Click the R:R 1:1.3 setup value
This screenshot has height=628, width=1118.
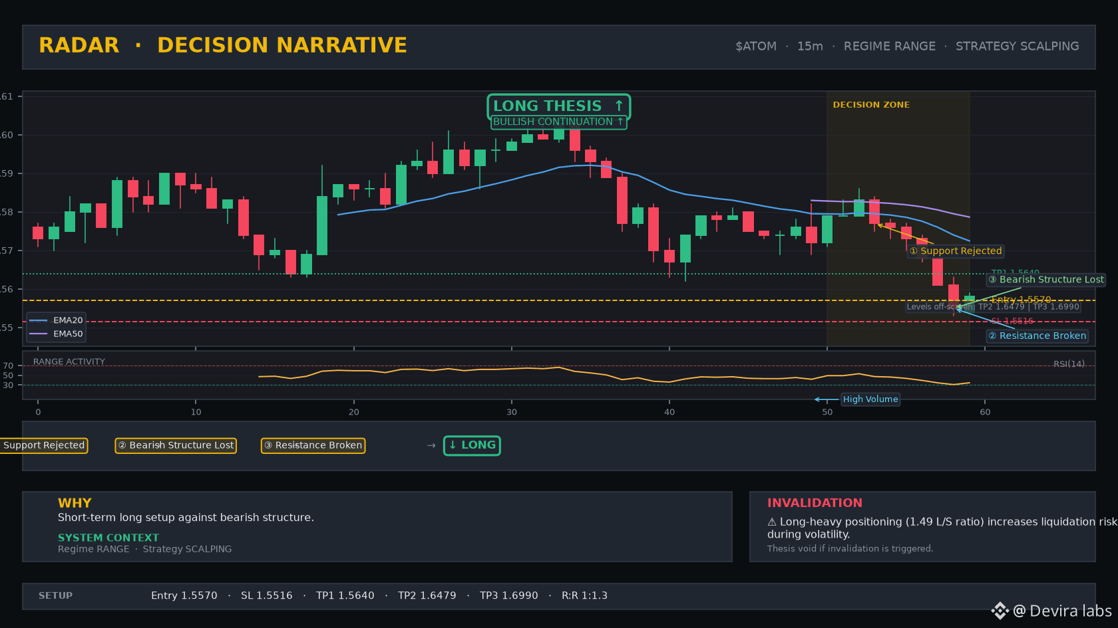[x=584, y=596]
